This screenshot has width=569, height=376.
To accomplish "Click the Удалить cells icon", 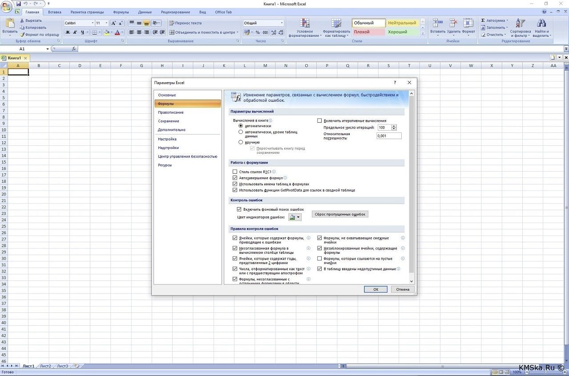I will click(453, 23).
